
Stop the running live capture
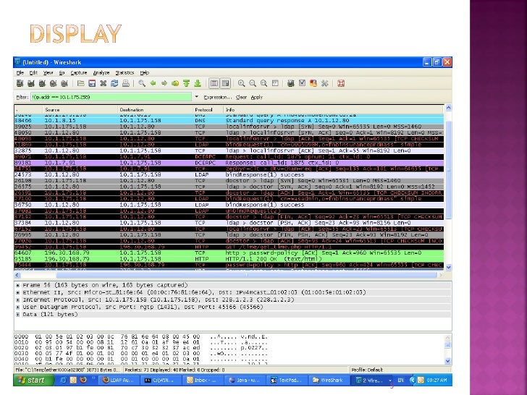pyautogui.click(x=53, y=83)
